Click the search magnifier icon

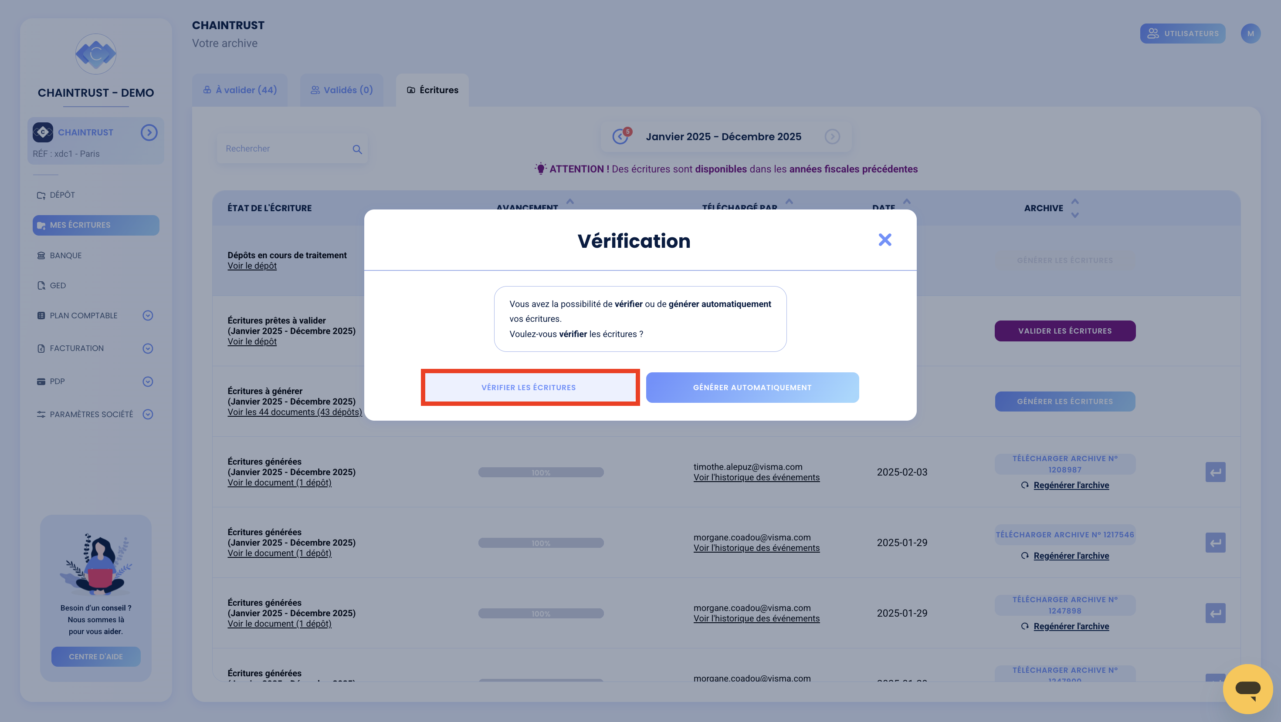tap(357, 149)
